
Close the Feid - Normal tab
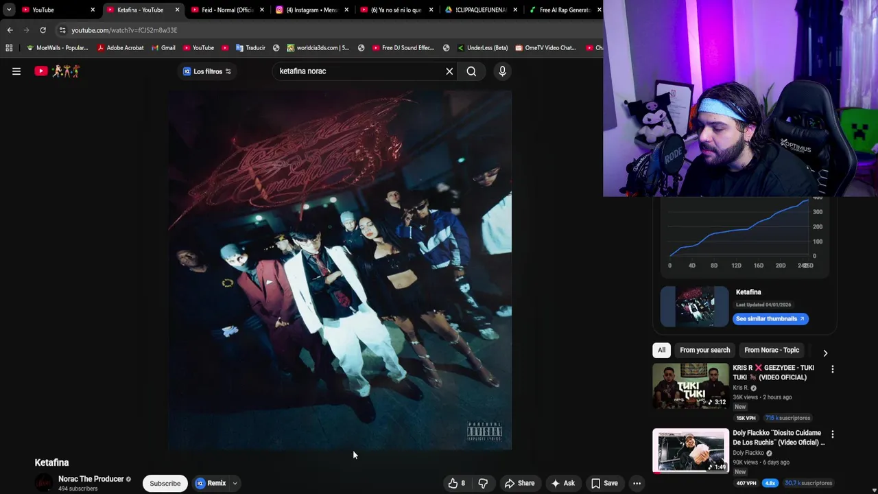pyautogui.click(x=261, y=10)
